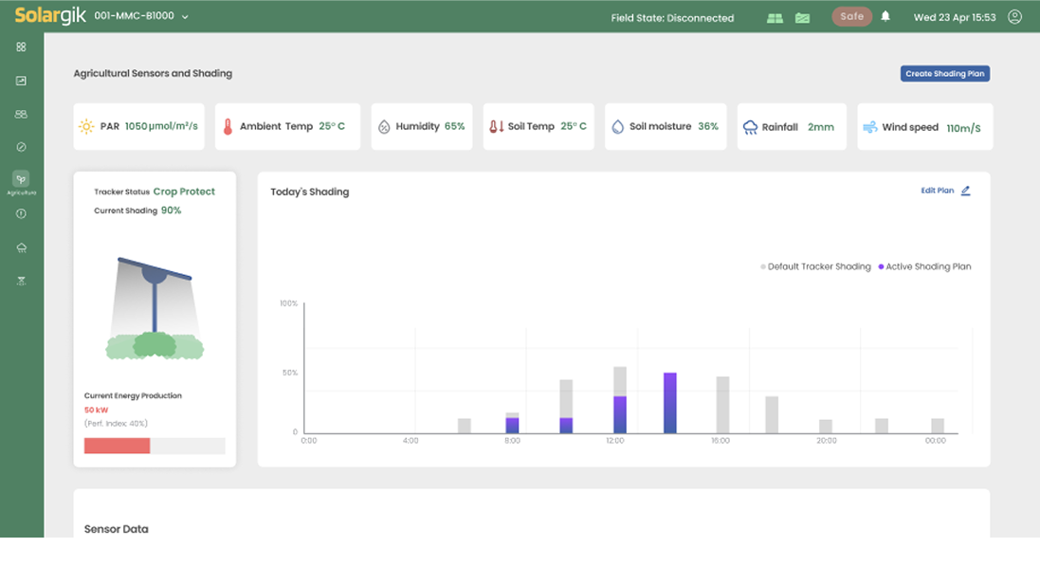Click the Create Shading Plan button
The image size is (1040, 566).
[x=944, y=74]
